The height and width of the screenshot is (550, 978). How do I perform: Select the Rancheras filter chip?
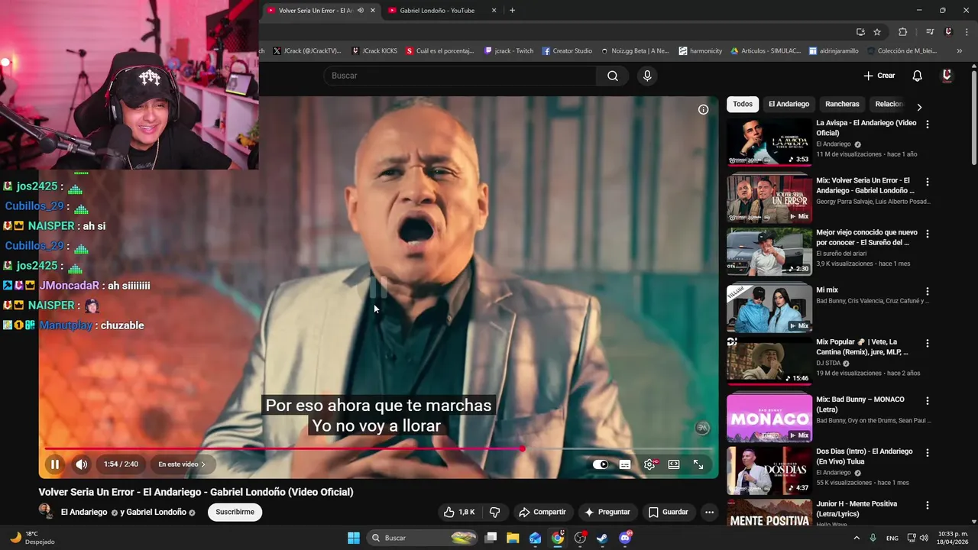842,104
